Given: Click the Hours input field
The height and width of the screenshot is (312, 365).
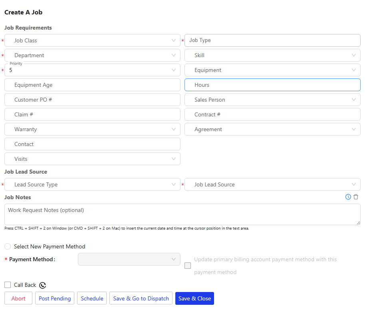Looking at the screenshot, I should [272, 85].
